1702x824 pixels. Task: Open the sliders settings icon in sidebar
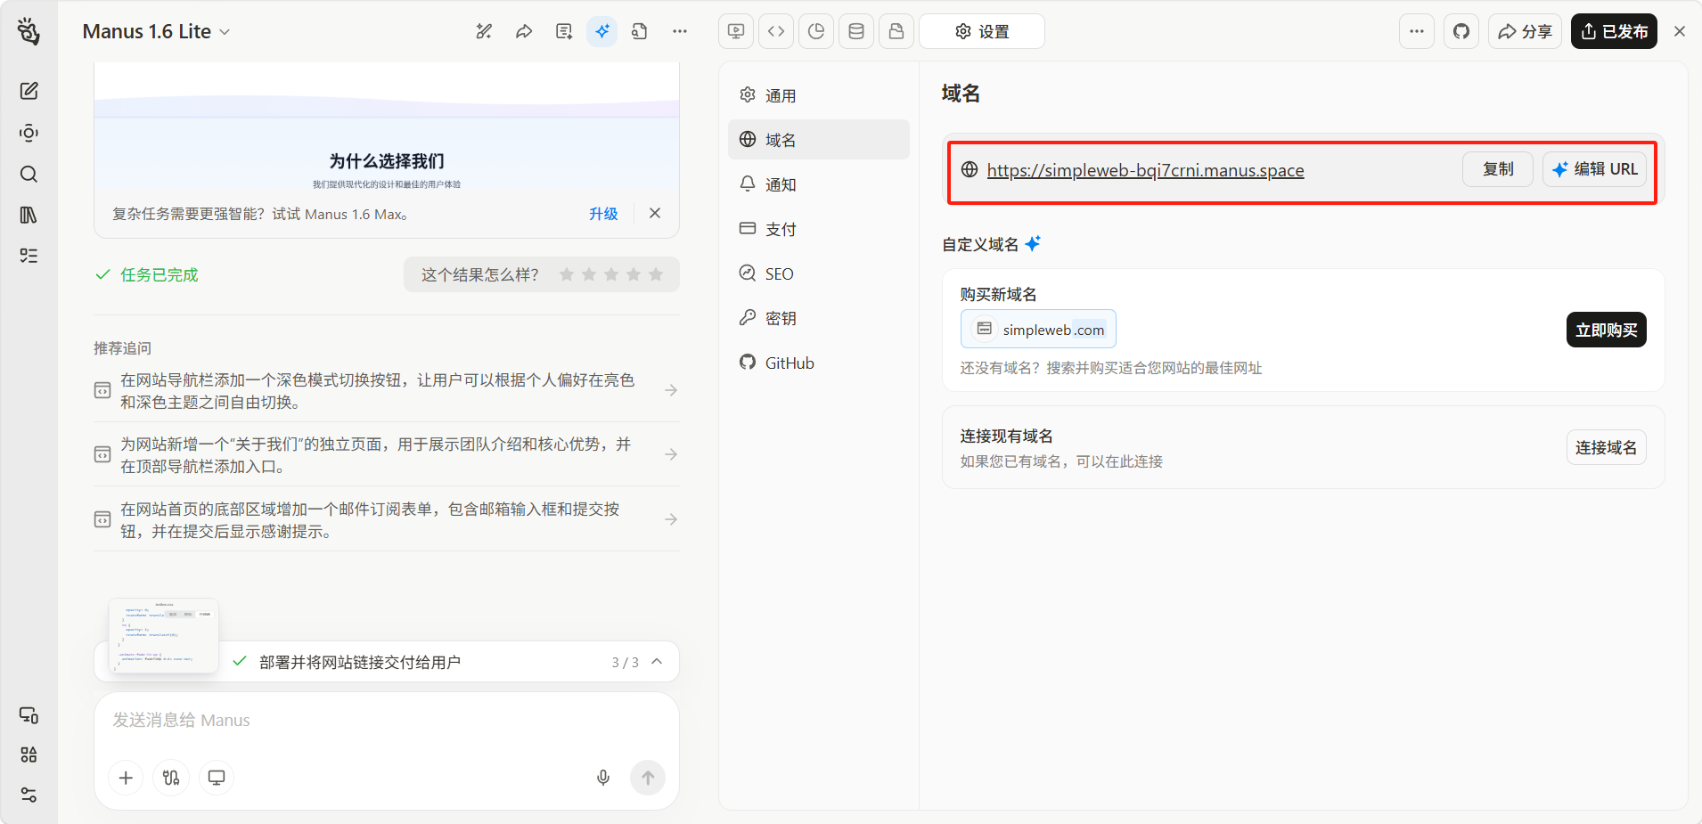click(29, 795)
